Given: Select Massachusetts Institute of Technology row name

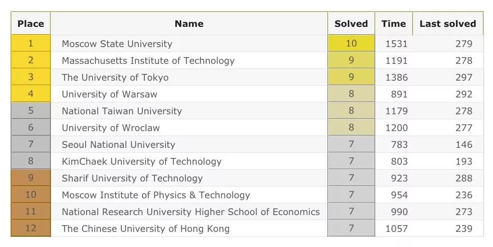Looking at the screenshot, I should pos(148,60).
